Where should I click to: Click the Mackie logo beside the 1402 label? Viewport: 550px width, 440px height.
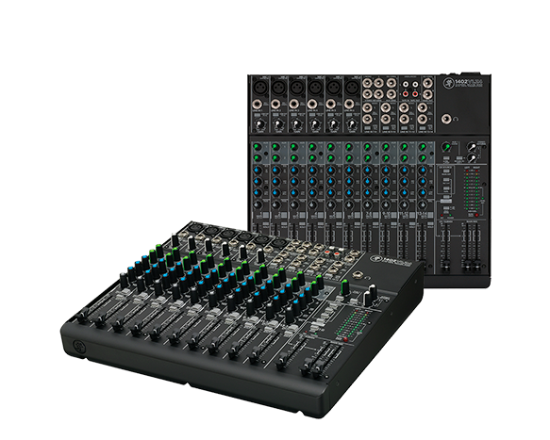click(448, 83)
